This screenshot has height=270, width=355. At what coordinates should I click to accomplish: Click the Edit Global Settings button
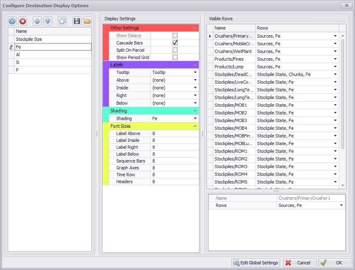[256, 263]
